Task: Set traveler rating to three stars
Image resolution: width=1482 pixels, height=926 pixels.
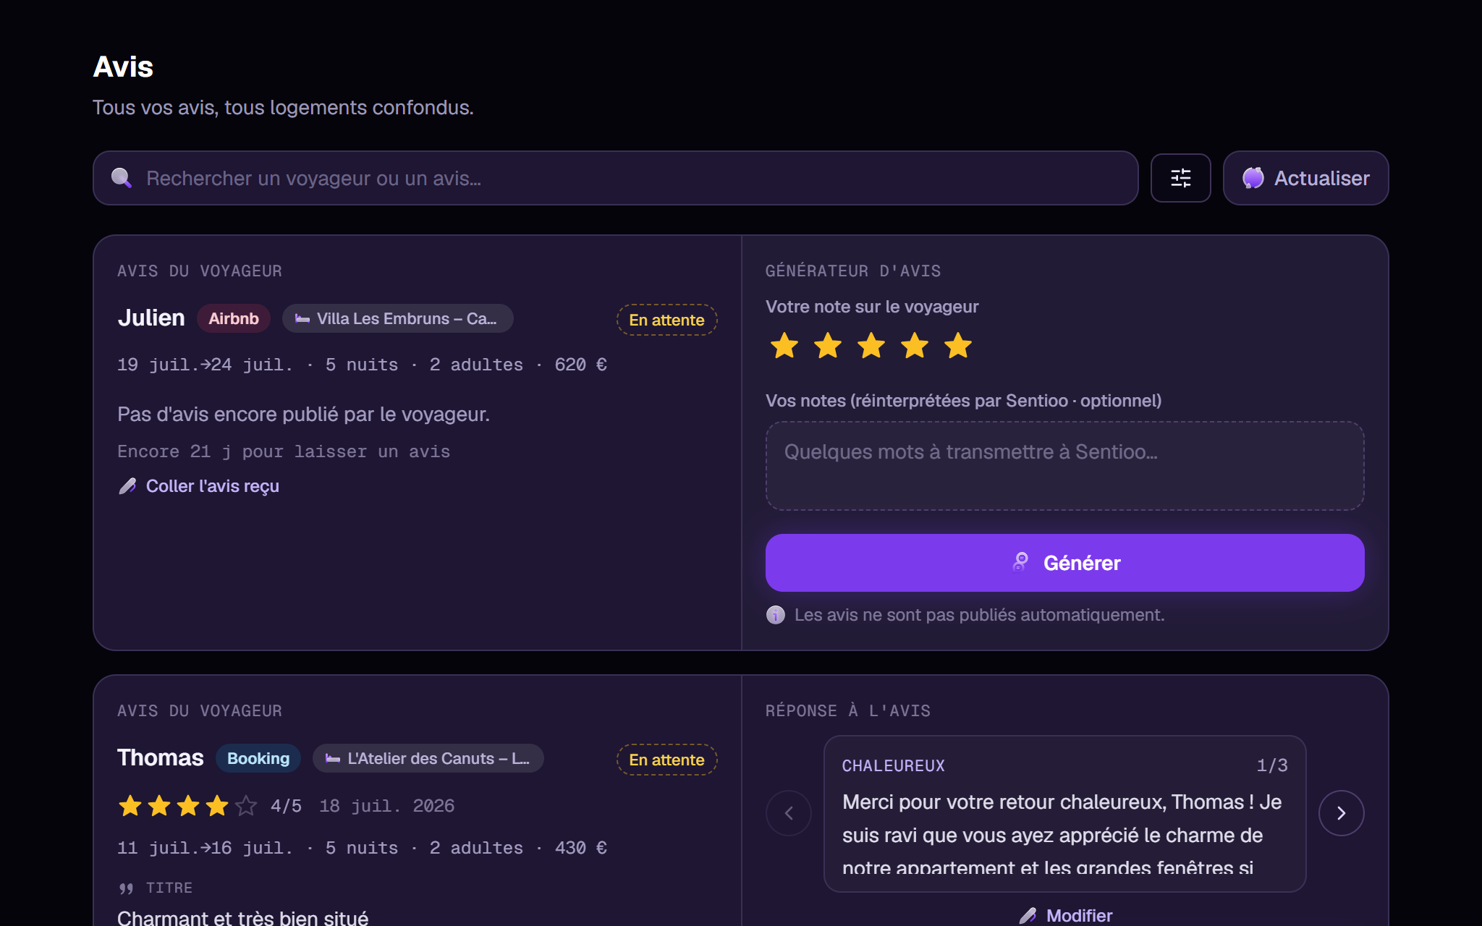Action: 871,346
